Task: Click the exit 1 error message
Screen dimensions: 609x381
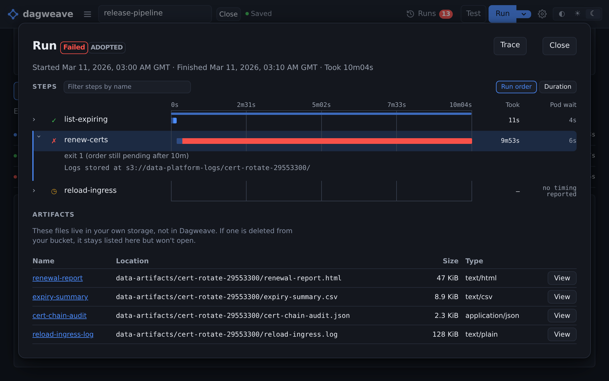Action: click(126, 156)
